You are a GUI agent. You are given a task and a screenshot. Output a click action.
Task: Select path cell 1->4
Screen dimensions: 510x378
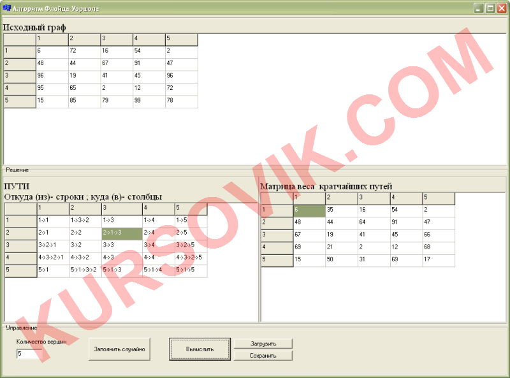coord(159,222)
